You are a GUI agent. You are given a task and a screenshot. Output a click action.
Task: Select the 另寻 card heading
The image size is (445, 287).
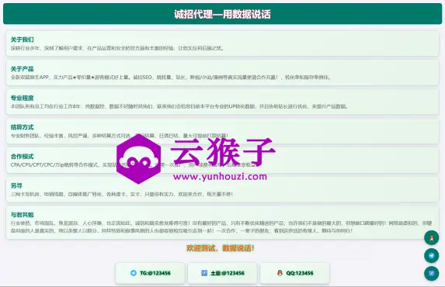[x=16, y=185]
